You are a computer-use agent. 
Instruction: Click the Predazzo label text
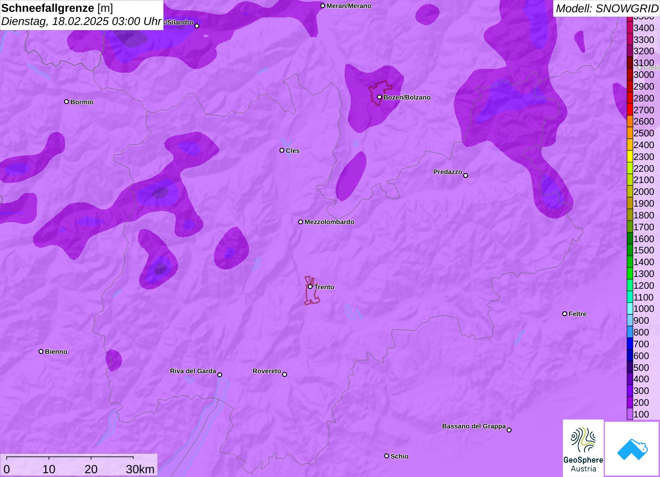tap(448, 172)
